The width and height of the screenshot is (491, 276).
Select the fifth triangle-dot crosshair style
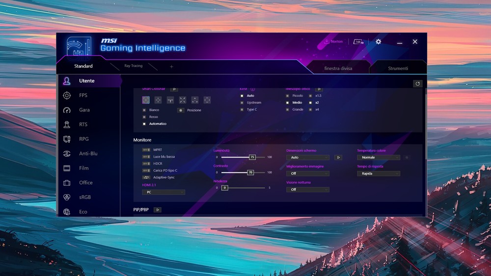(x=195, y=100)
